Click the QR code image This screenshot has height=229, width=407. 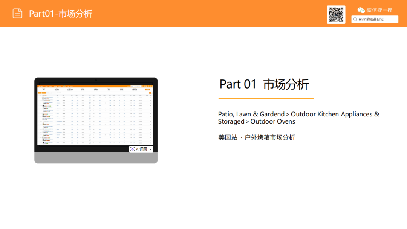pos(336,15)
